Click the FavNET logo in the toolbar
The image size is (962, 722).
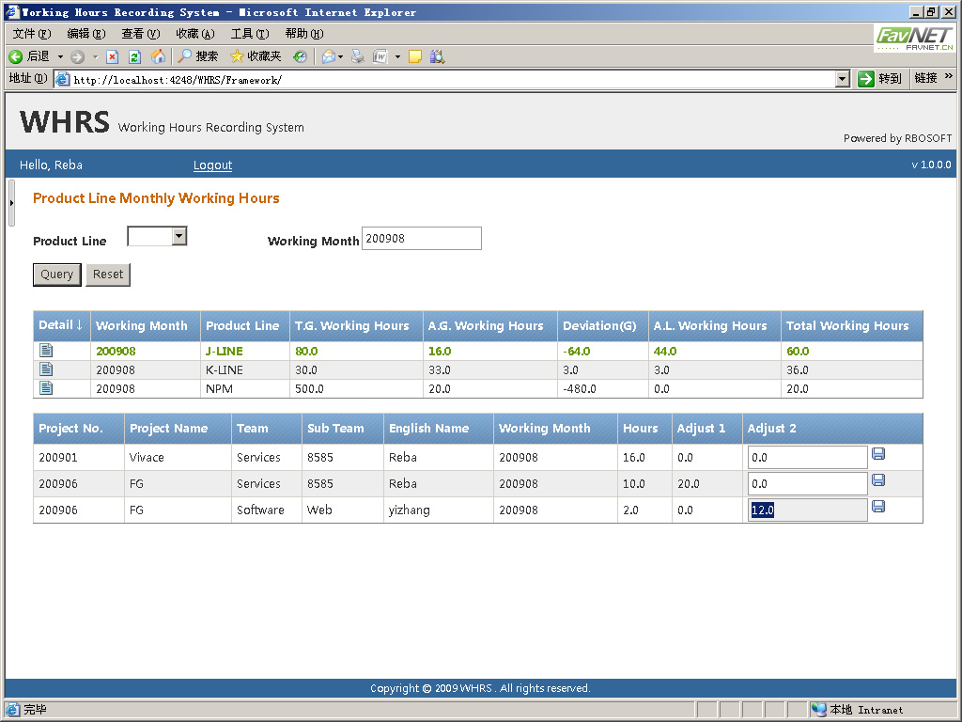(914, 38)
